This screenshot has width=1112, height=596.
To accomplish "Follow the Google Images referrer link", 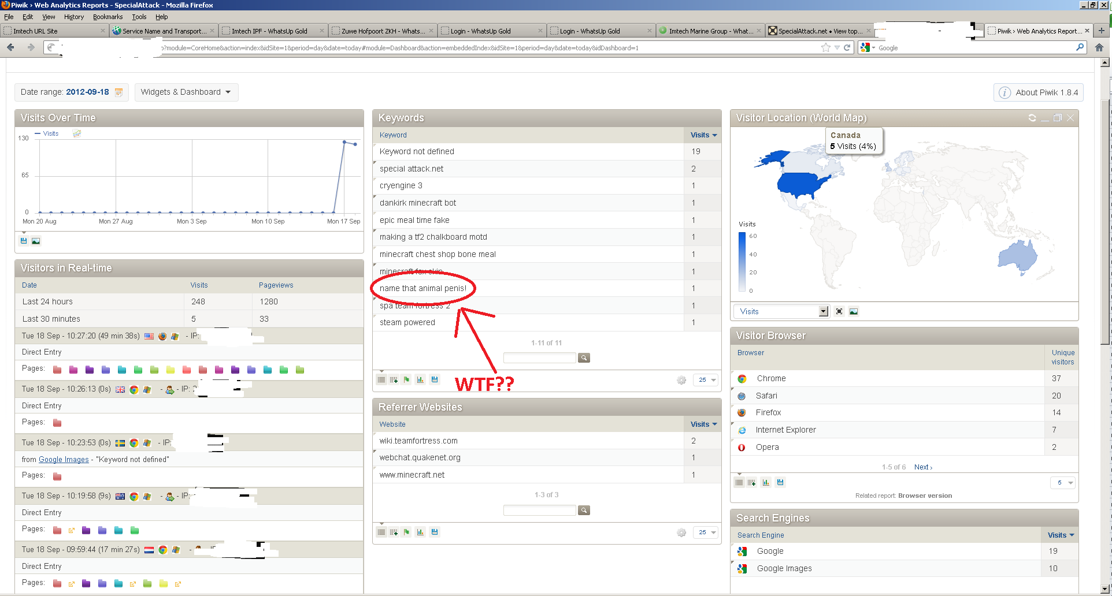I will (64, 460).
